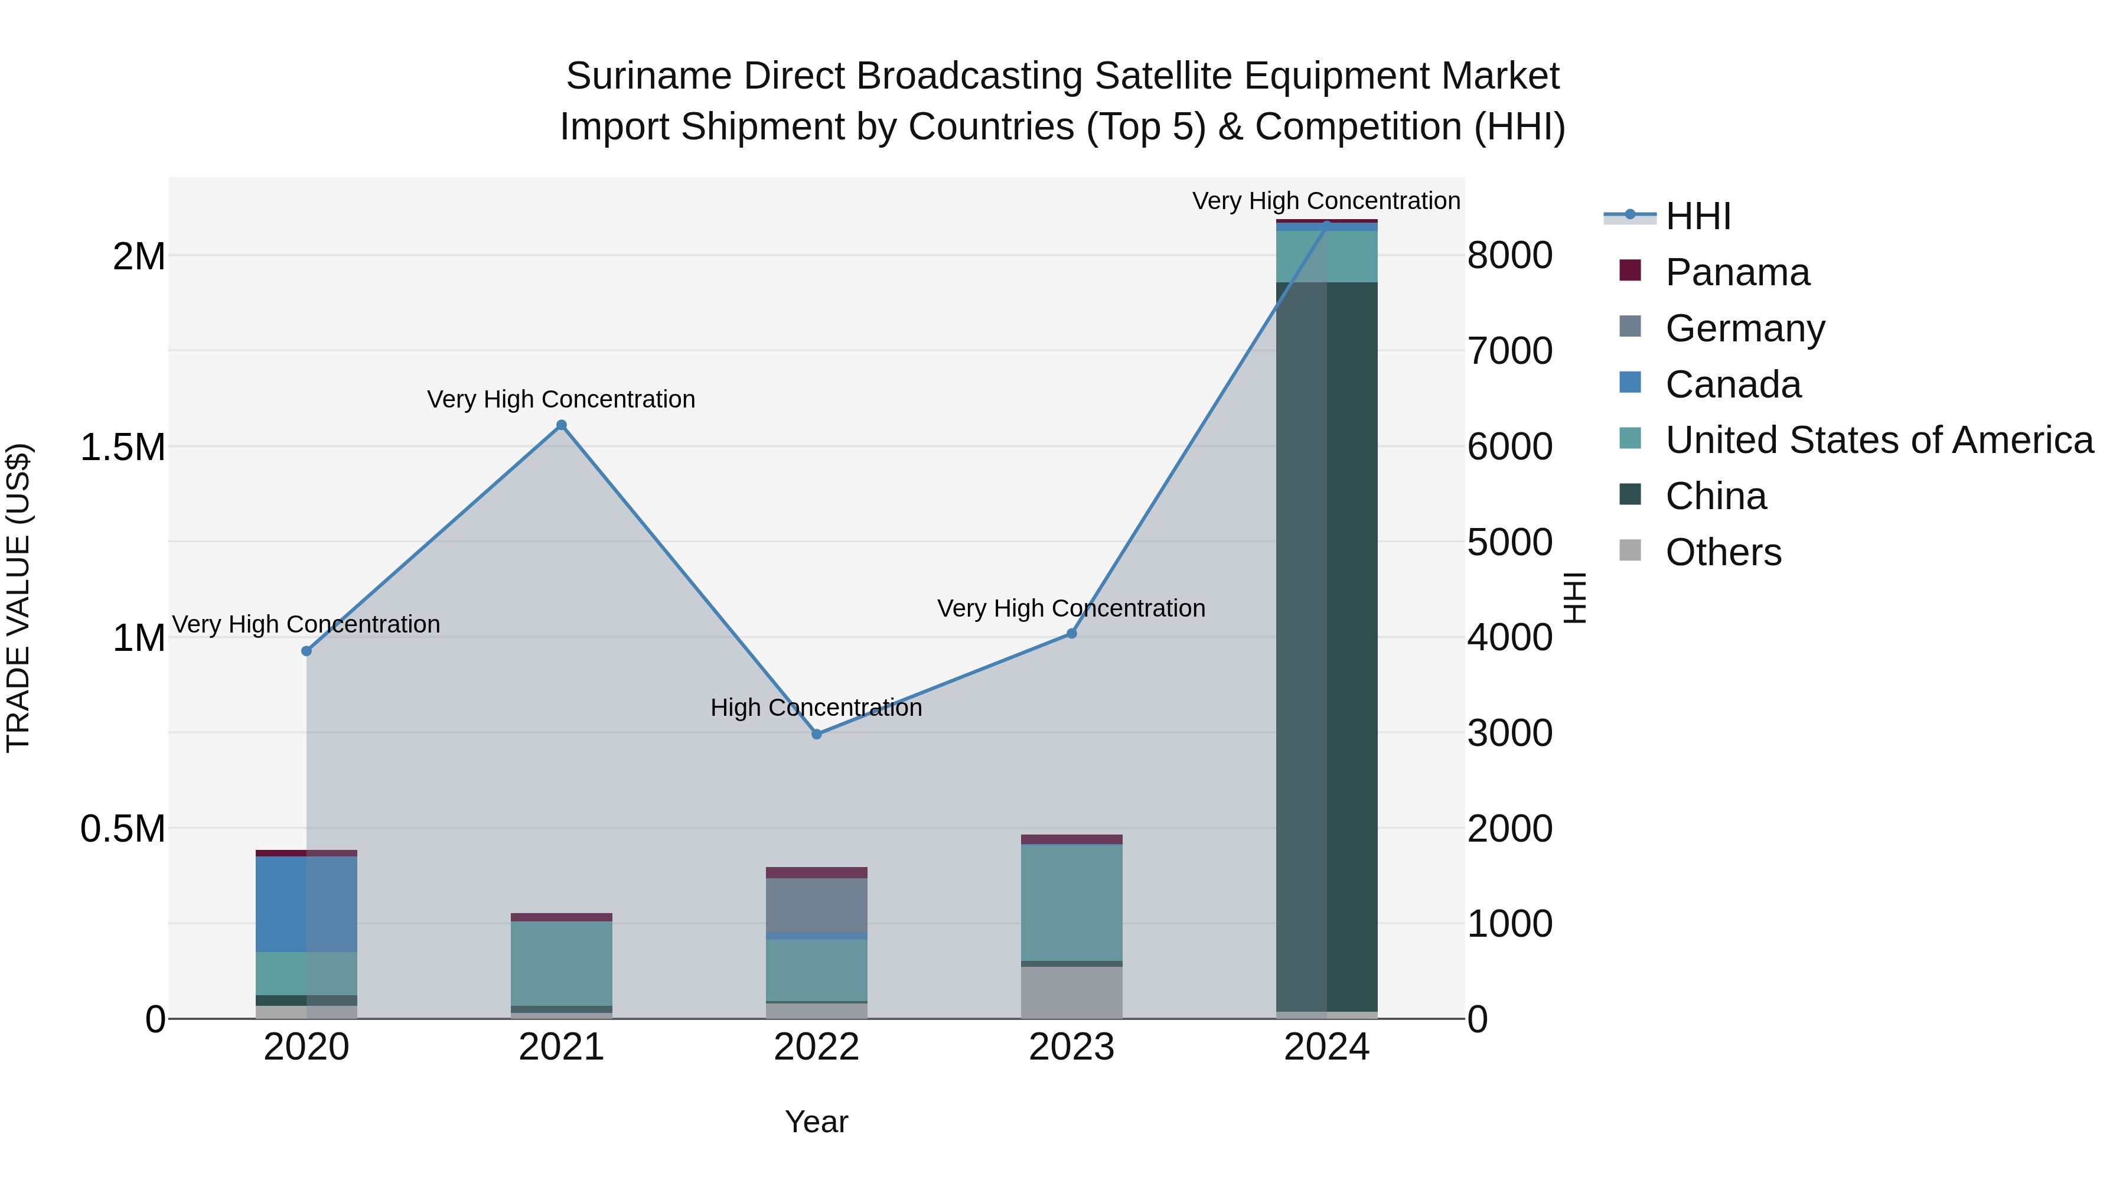Click the 4000 right axis tick label
Viewport: 2126px width, 1196px height.
(x=1510, y=637)
